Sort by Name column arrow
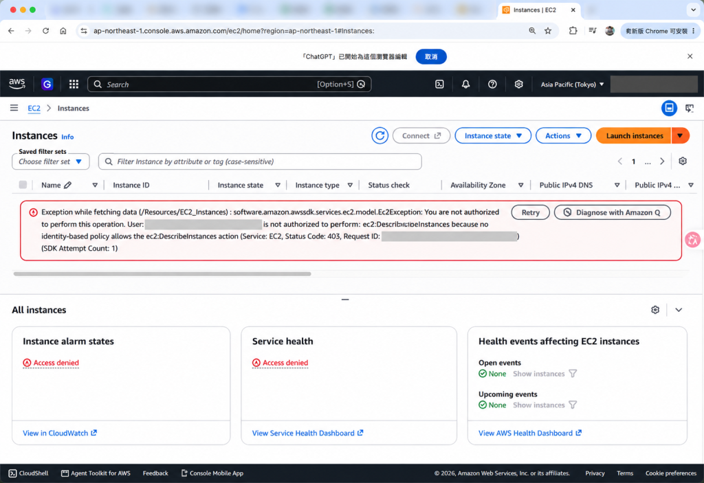704x483 pixels. click(x=95, y=185)
